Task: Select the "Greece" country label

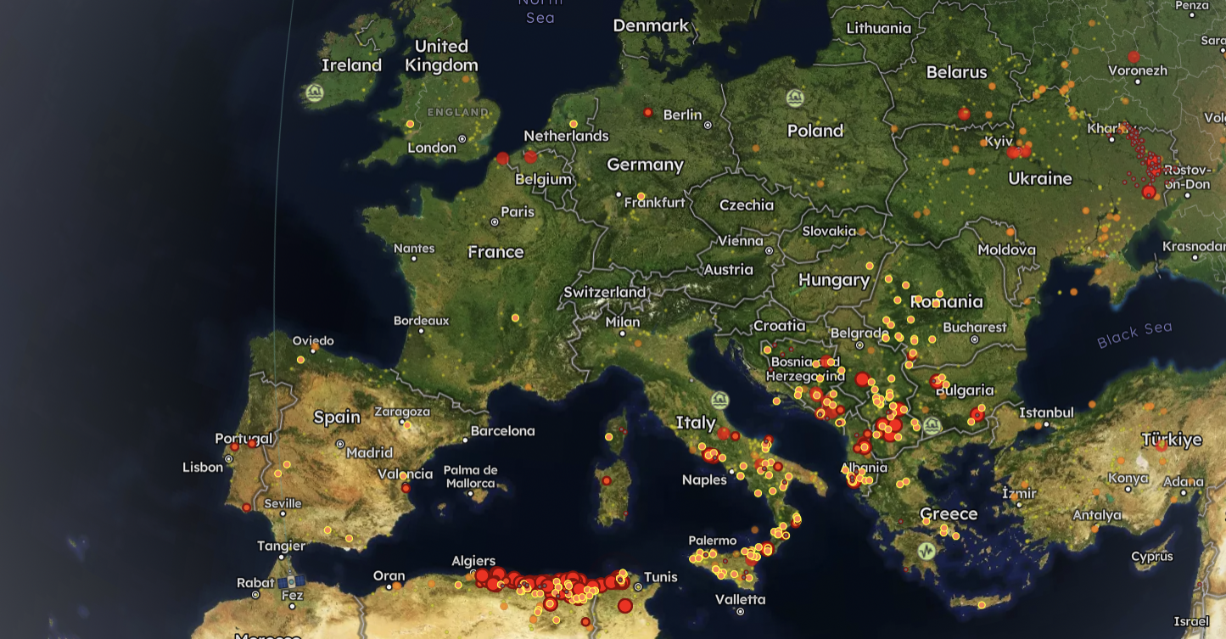Action: click(949, 513)
